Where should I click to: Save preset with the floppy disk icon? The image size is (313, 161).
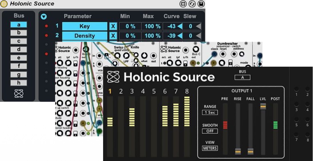tap(201, 4)
